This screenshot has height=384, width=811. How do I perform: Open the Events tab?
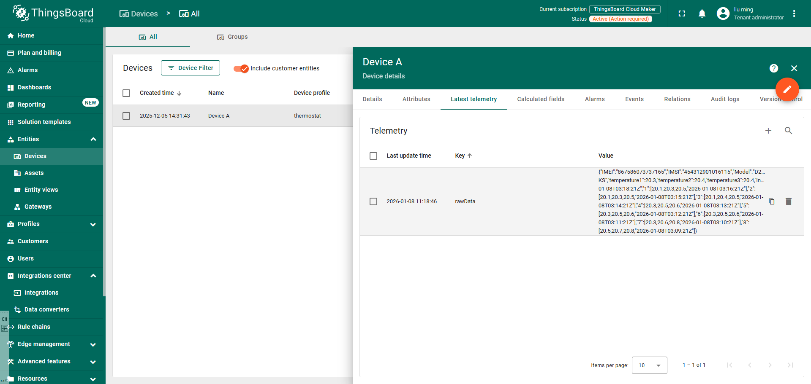634,99
